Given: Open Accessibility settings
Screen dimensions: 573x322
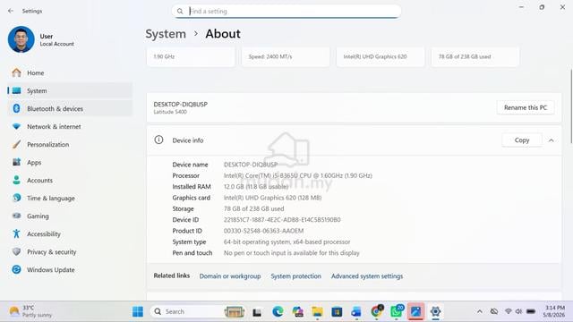Looking at the screenshot, I should pyautogui.click(x=70, y=234).
